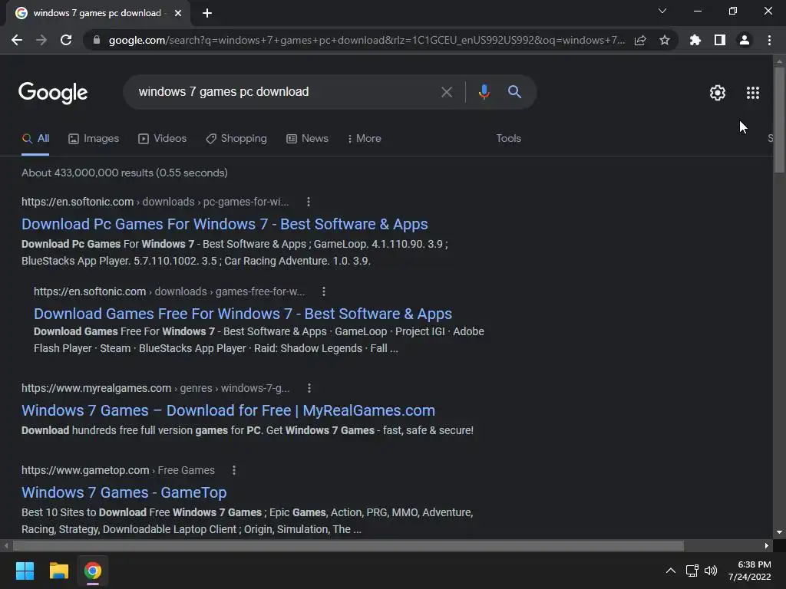This screenshot has height=589, width=786.
Task: Open a new browser tab
Action: (x=207, y=13)
